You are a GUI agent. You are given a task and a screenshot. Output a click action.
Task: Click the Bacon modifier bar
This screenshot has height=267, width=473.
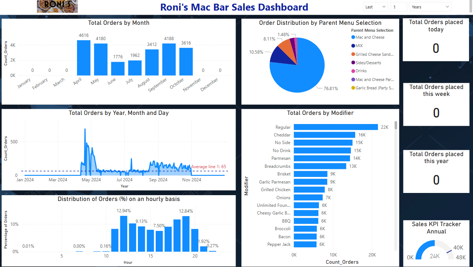[305, 236]
